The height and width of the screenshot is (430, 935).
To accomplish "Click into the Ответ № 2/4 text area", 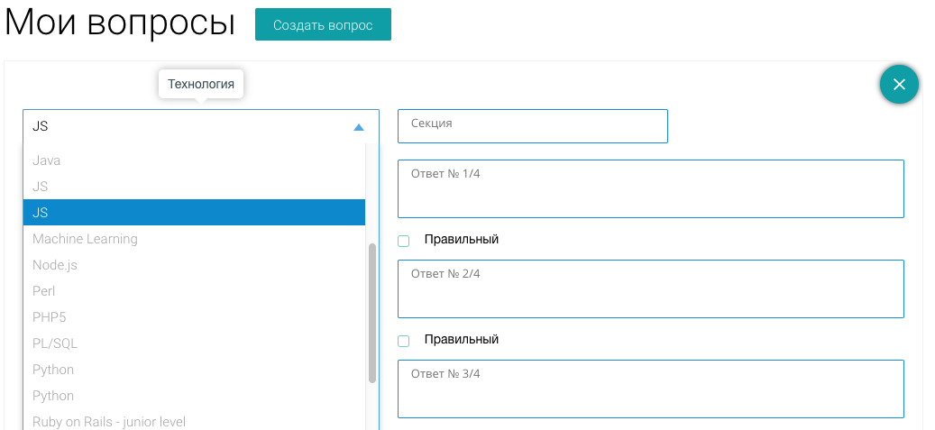I will (x=651, y=288).
